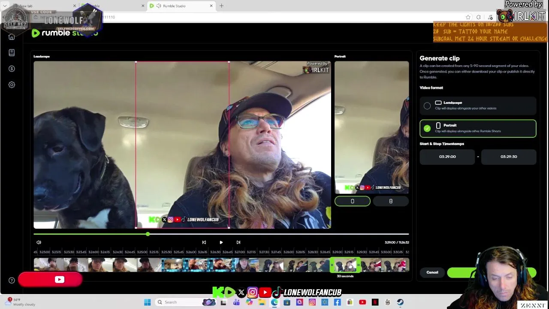Viewport: 549px width, 309px height.
Task: Open Walmart app from the taskbar
Action: pos(325,302)
